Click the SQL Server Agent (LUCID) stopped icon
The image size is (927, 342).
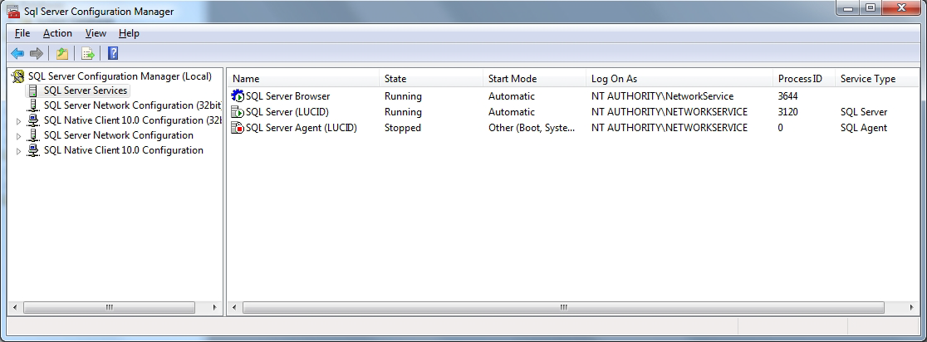(238, 128)
